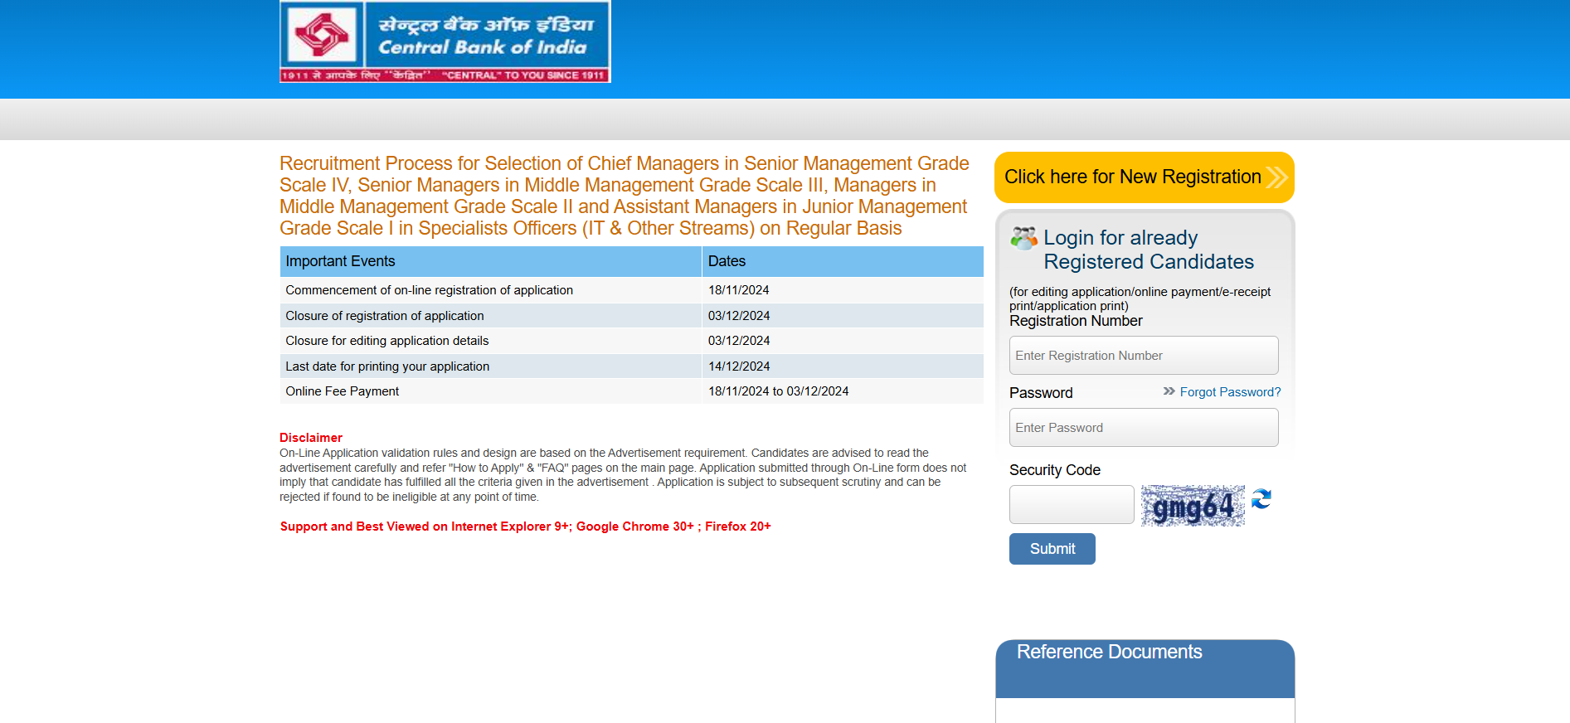Focus the Registration Number field
The width and height of the screenshot is (1570, 723).
tap(1144, 356)
